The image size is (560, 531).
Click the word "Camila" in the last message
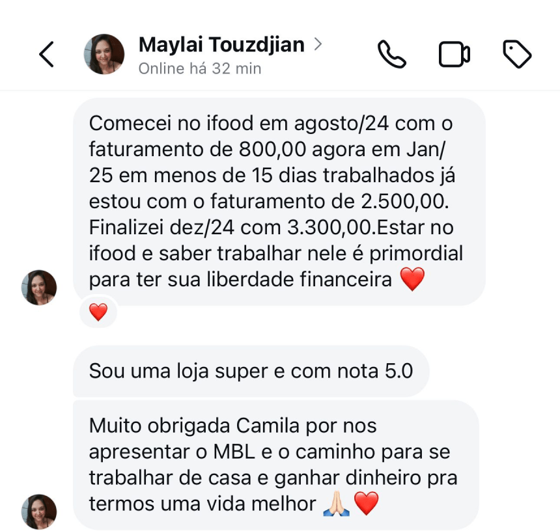click(269, 426)
